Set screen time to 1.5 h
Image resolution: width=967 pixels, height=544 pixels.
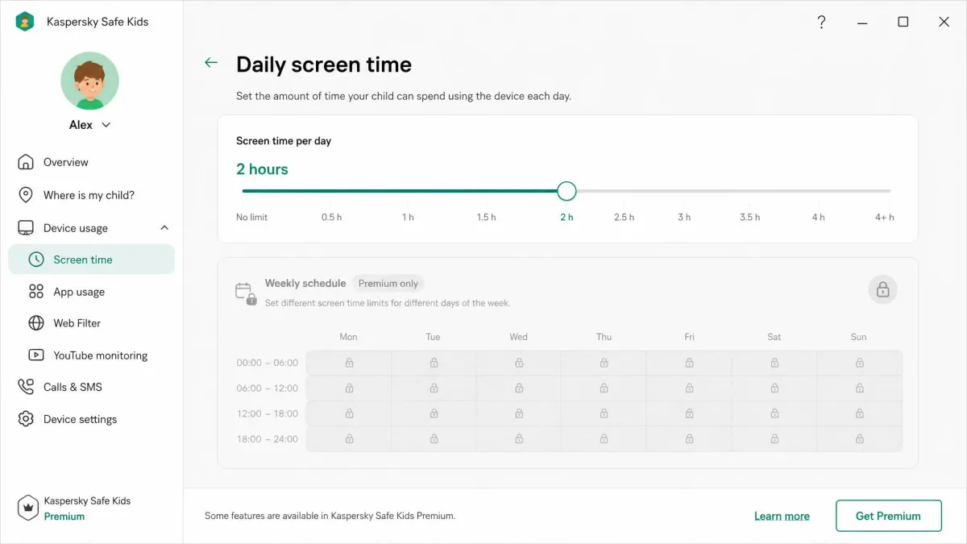click(486, 218)
